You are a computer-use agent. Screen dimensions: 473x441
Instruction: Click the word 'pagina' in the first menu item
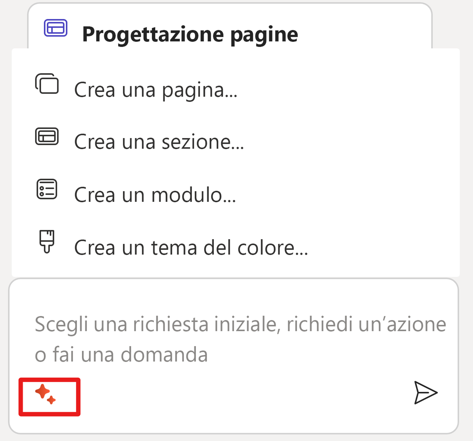coord(193,91)
